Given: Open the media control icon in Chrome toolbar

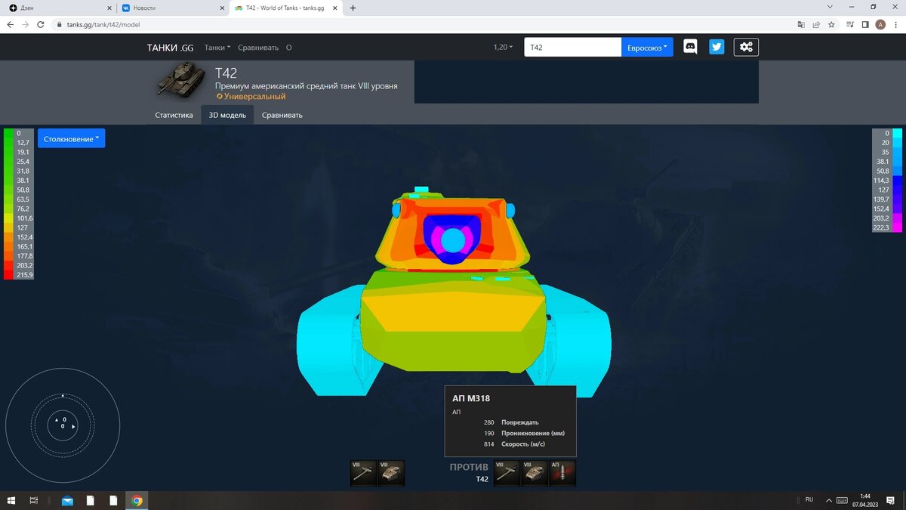Looking at the screenshot, I should click(850, 24).
